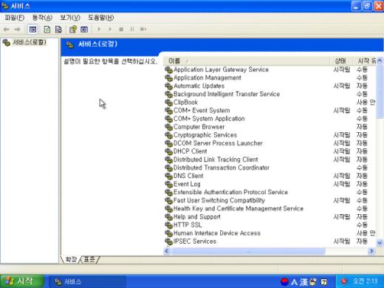Click the Properties window toolbar icon
Screen dimensions: 384x288
(x=84, y=30)
